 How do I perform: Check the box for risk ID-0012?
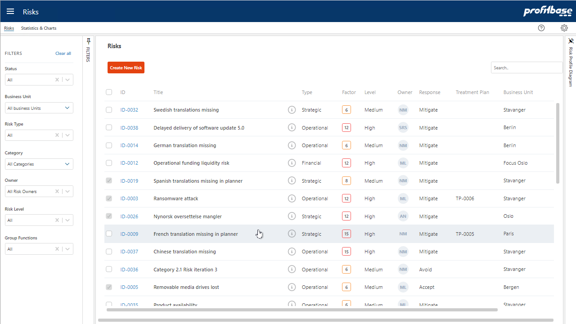(109, 163)
